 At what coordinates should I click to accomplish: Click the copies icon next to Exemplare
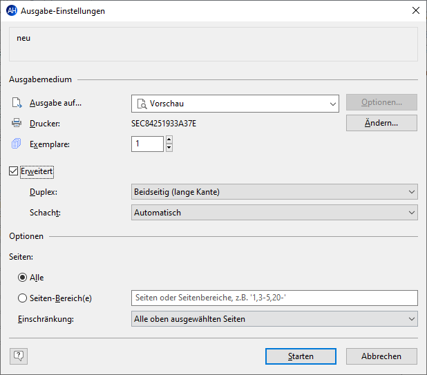[17, 144]
